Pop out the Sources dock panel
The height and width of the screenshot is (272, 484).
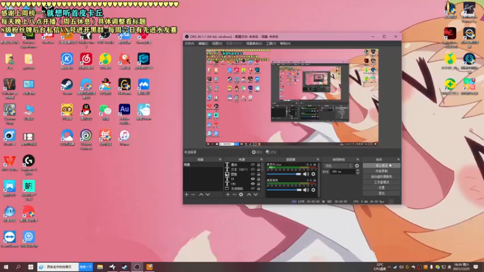[261, 160]
